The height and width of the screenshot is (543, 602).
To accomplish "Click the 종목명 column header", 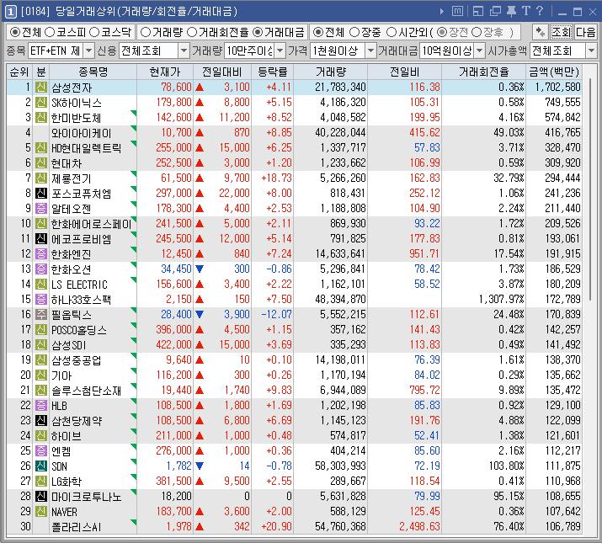I will pos(93,72).
